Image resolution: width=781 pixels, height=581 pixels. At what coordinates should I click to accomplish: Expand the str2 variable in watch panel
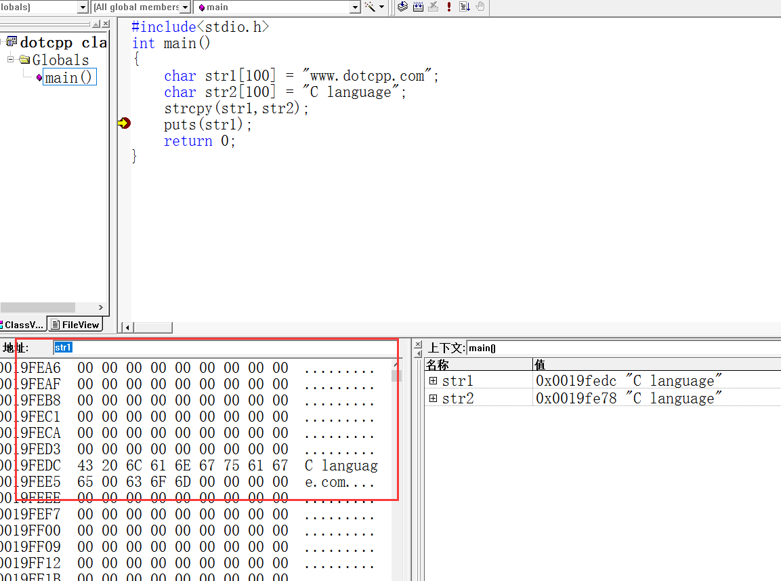click(x=434, y=398)
